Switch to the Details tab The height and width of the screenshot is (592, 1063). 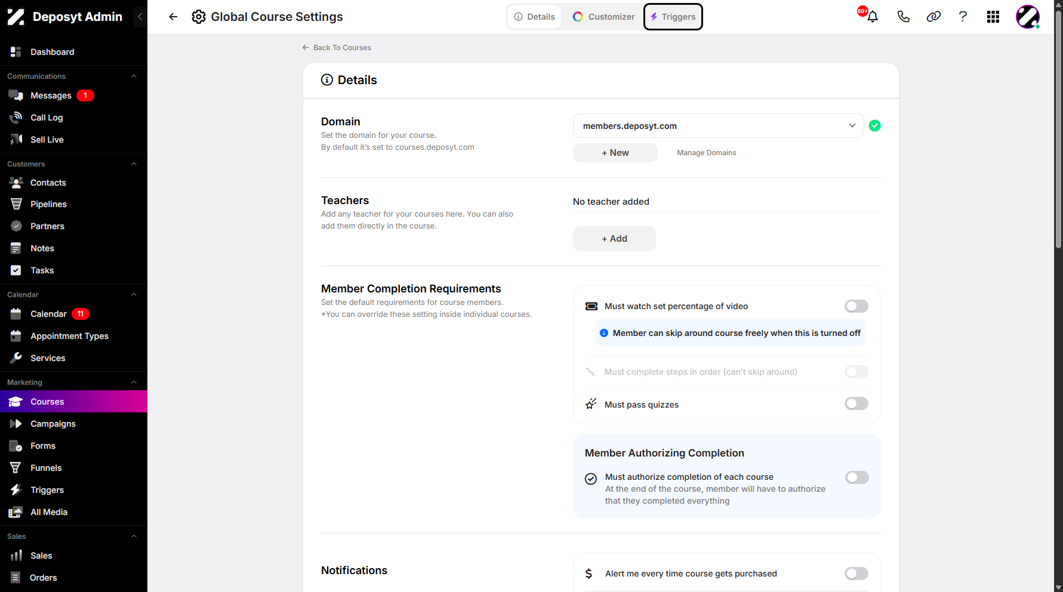pos(535,17)
